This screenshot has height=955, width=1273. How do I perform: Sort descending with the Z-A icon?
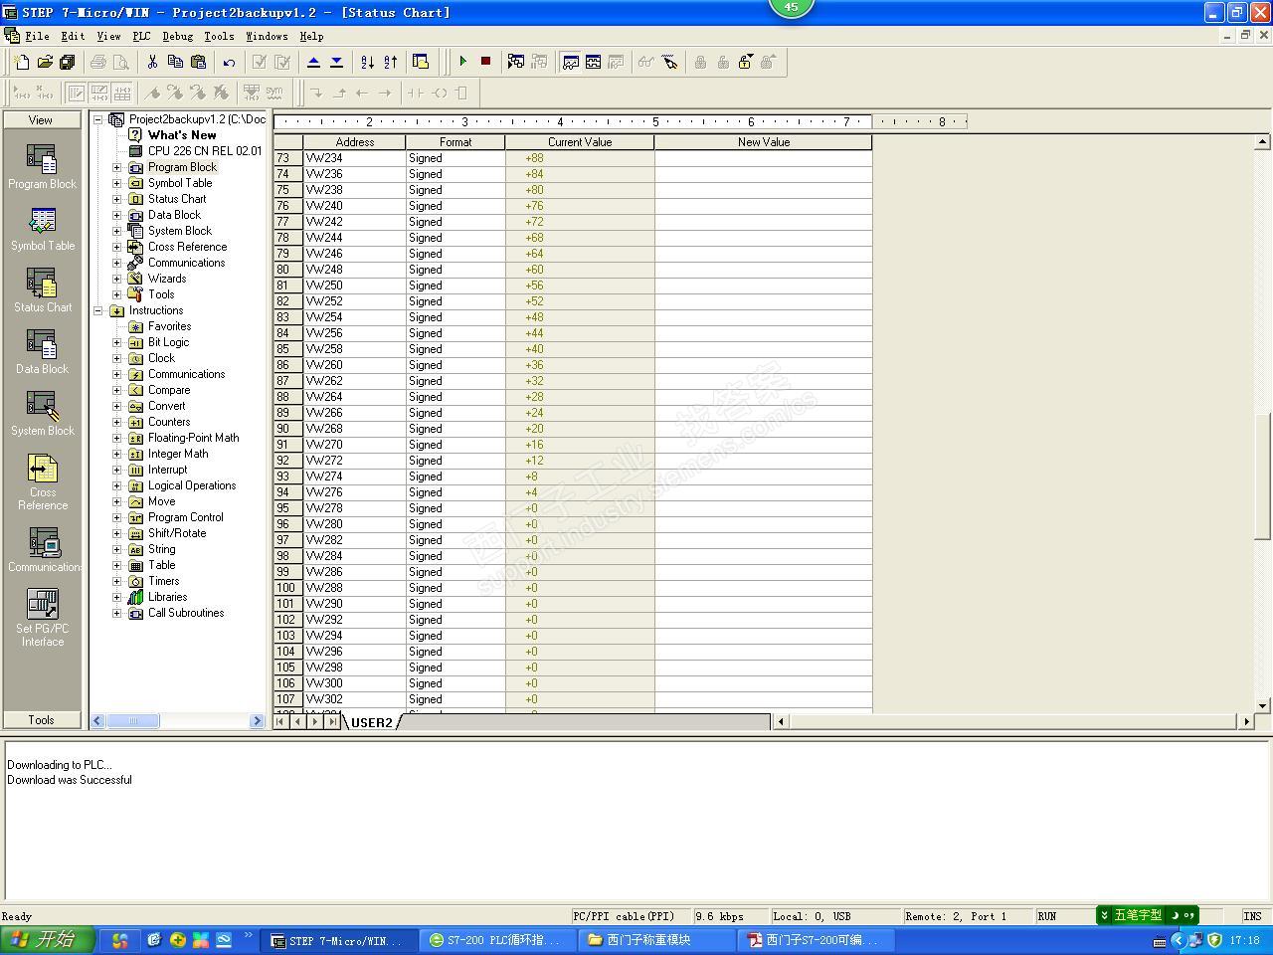(390, 62)
